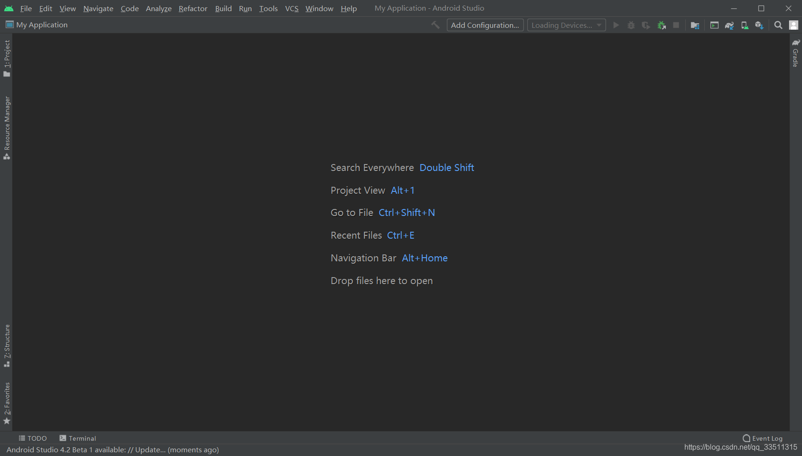Screen dimensions: 802x456
Task: Click Search Everywhere magnifier icon
Action: pos(778,25)
